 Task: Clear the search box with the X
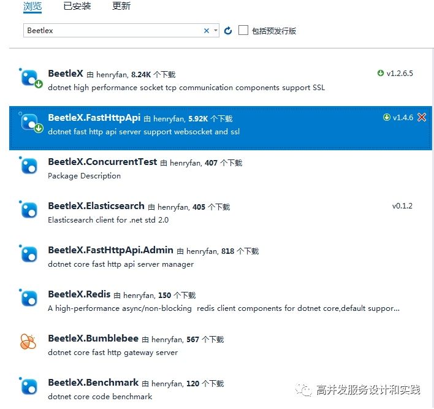tap(207, 31)
